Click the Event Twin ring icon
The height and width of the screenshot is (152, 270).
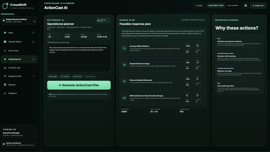point(5,51)
